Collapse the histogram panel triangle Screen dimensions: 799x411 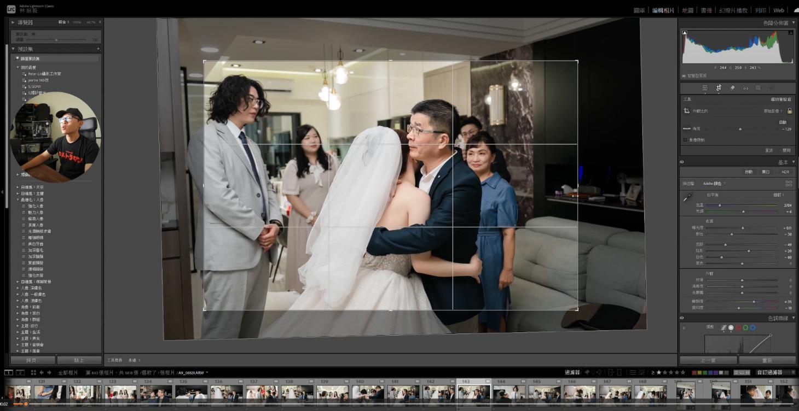794,23
